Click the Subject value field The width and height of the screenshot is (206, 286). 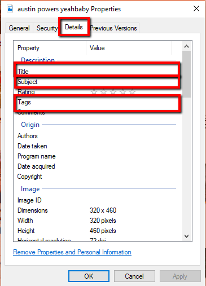point(132,82)
